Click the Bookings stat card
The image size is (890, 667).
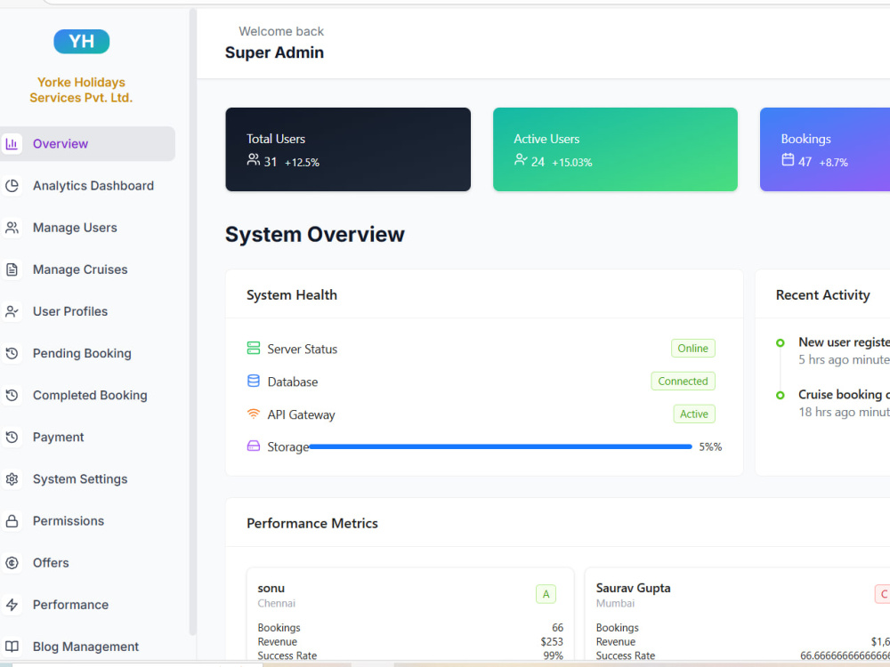pos(825,149)
